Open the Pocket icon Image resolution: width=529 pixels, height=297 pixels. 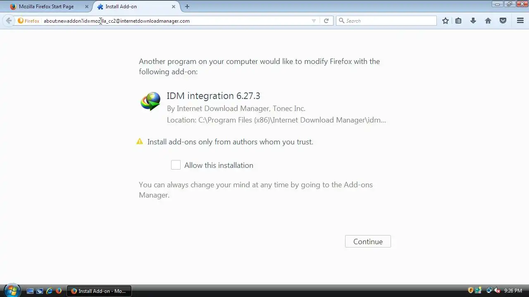click(x=503, y=21)
